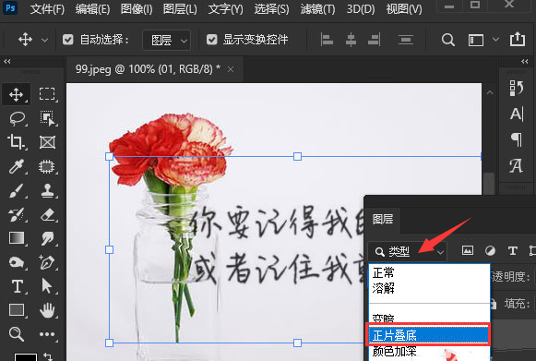536x361 pixels.
Task: Select the Object Selection tool
Action: pyautogui.click(x=47, y=118)
